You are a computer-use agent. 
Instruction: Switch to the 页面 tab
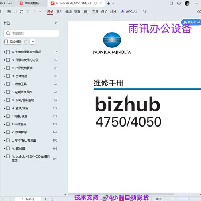[77, 12]
